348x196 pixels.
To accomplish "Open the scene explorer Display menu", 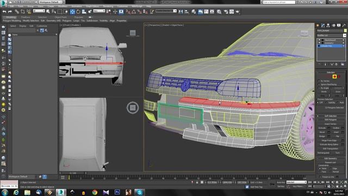I will point(23,26).
